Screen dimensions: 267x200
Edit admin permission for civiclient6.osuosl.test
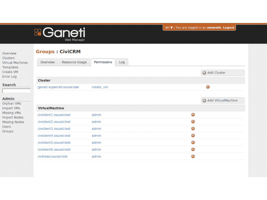click(96, 150)
